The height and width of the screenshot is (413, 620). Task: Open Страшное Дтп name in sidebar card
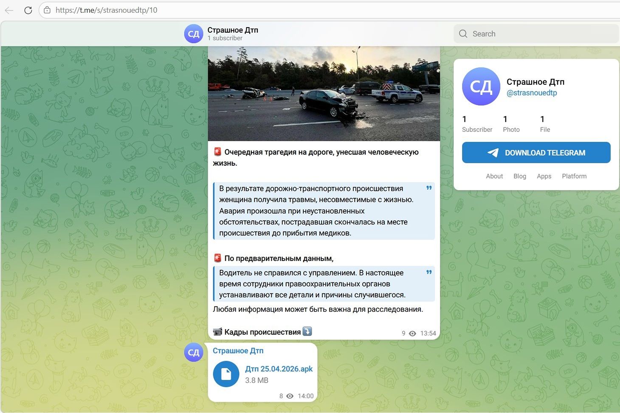click(x=535, y=82)
